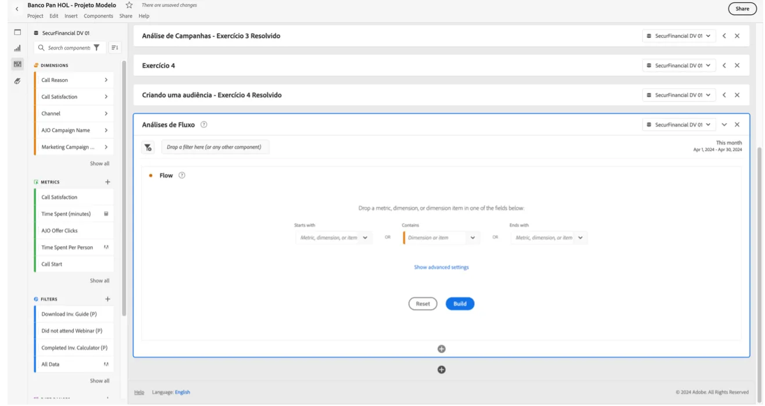Open the Components menu
The width and height of the screenshot is (765, 406).
pos(98,16)
